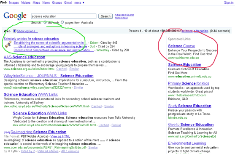Click 'All 7 versions' link

(x=70, y=151)
